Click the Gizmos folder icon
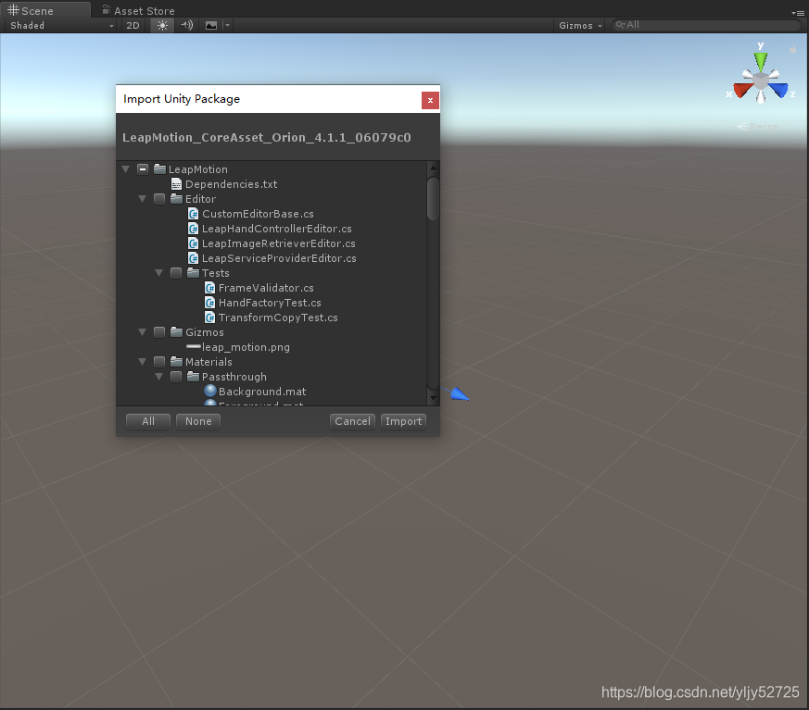Viewport: 809px width, 710px height. (x=176, y=331)
